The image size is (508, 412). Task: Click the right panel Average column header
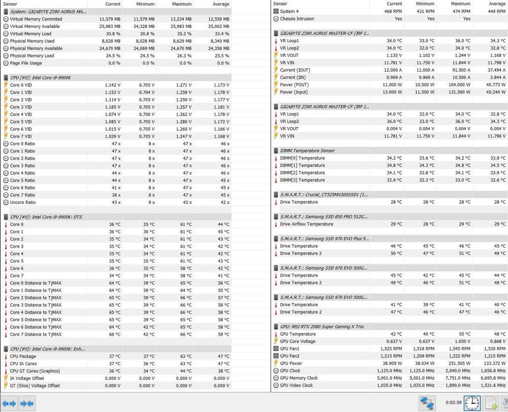(x=491, y=4)
